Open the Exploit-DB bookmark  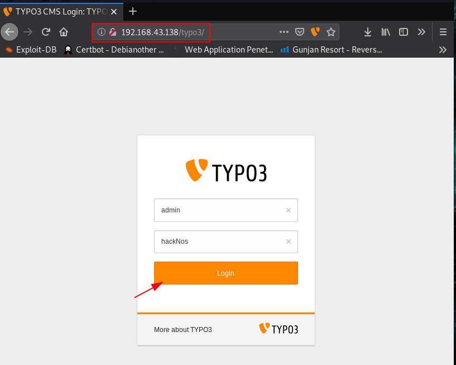(x=31, y=50)
